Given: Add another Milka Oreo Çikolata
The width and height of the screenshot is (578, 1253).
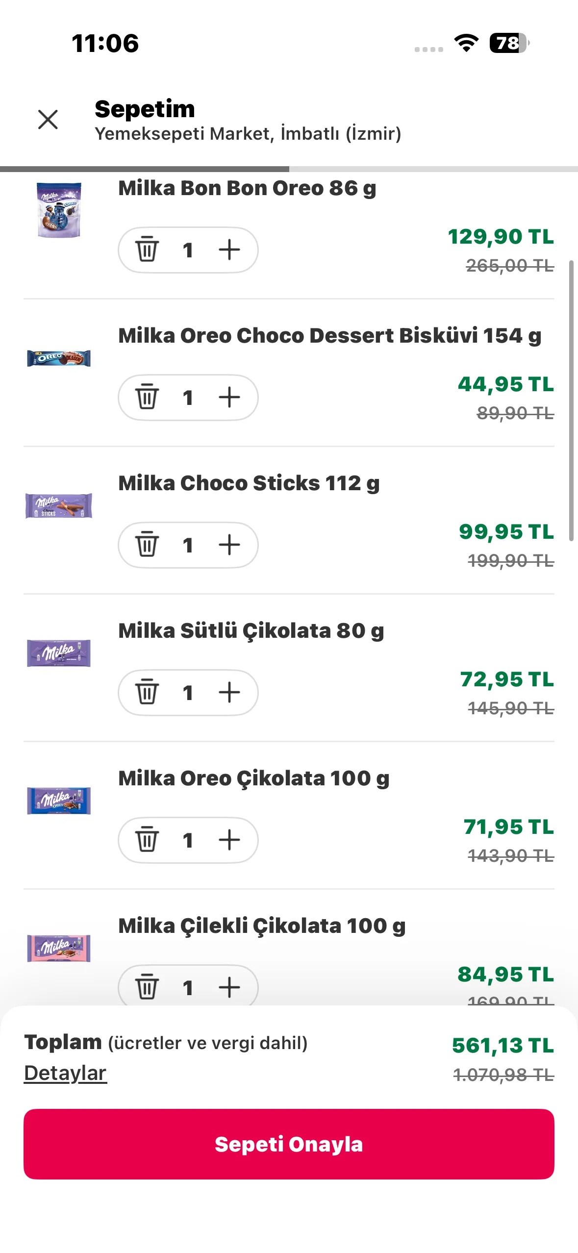Looking at the screenshot, I should click(229, 840).
